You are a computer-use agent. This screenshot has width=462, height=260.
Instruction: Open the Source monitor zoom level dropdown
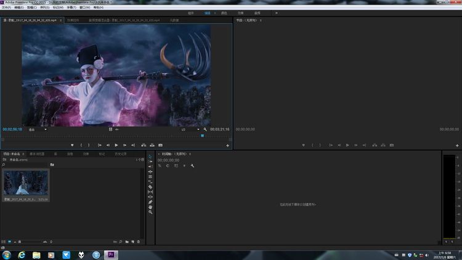tap(38, 129)
